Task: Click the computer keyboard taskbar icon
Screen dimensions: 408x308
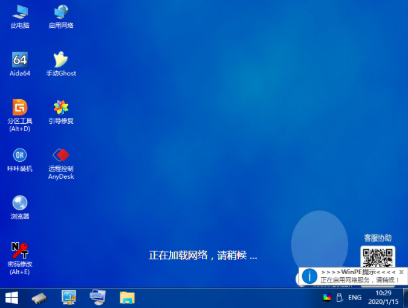Action: (97, 297)
